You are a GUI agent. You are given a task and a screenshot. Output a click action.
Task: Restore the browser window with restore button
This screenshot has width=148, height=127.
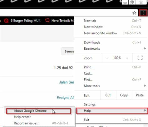click(132, 2)
